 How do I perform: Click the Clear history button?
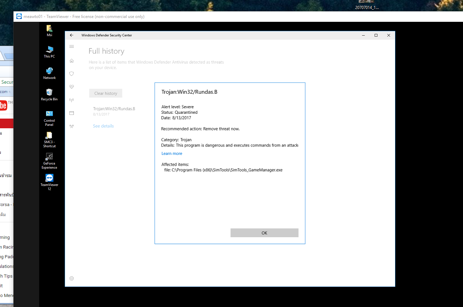point(106,93)
